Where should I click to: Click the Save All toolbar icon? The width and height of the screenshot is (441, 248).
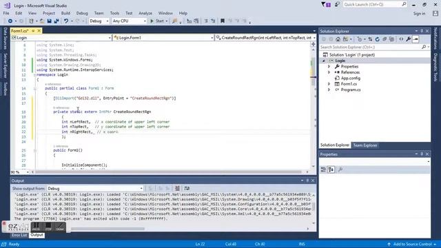click(57, 21)
